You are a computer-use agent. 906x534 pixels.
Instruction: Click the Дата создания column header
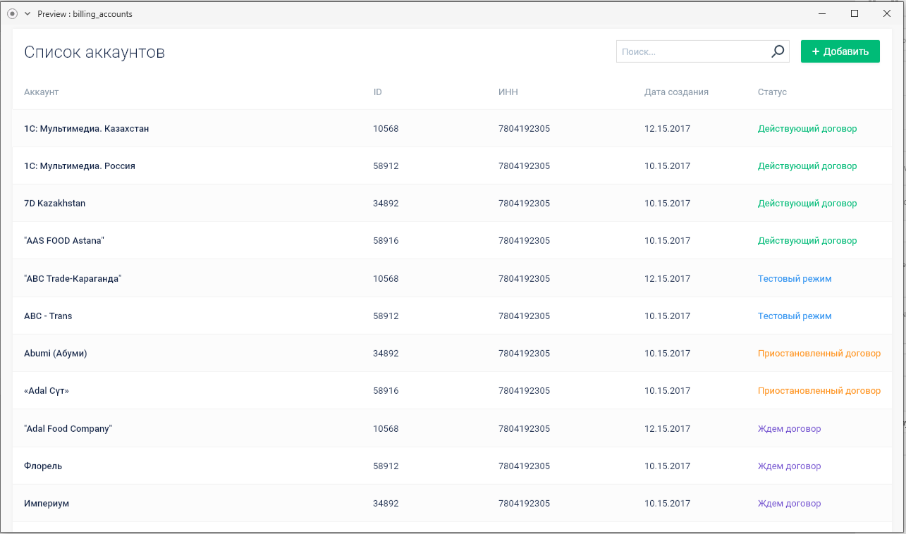676,92
